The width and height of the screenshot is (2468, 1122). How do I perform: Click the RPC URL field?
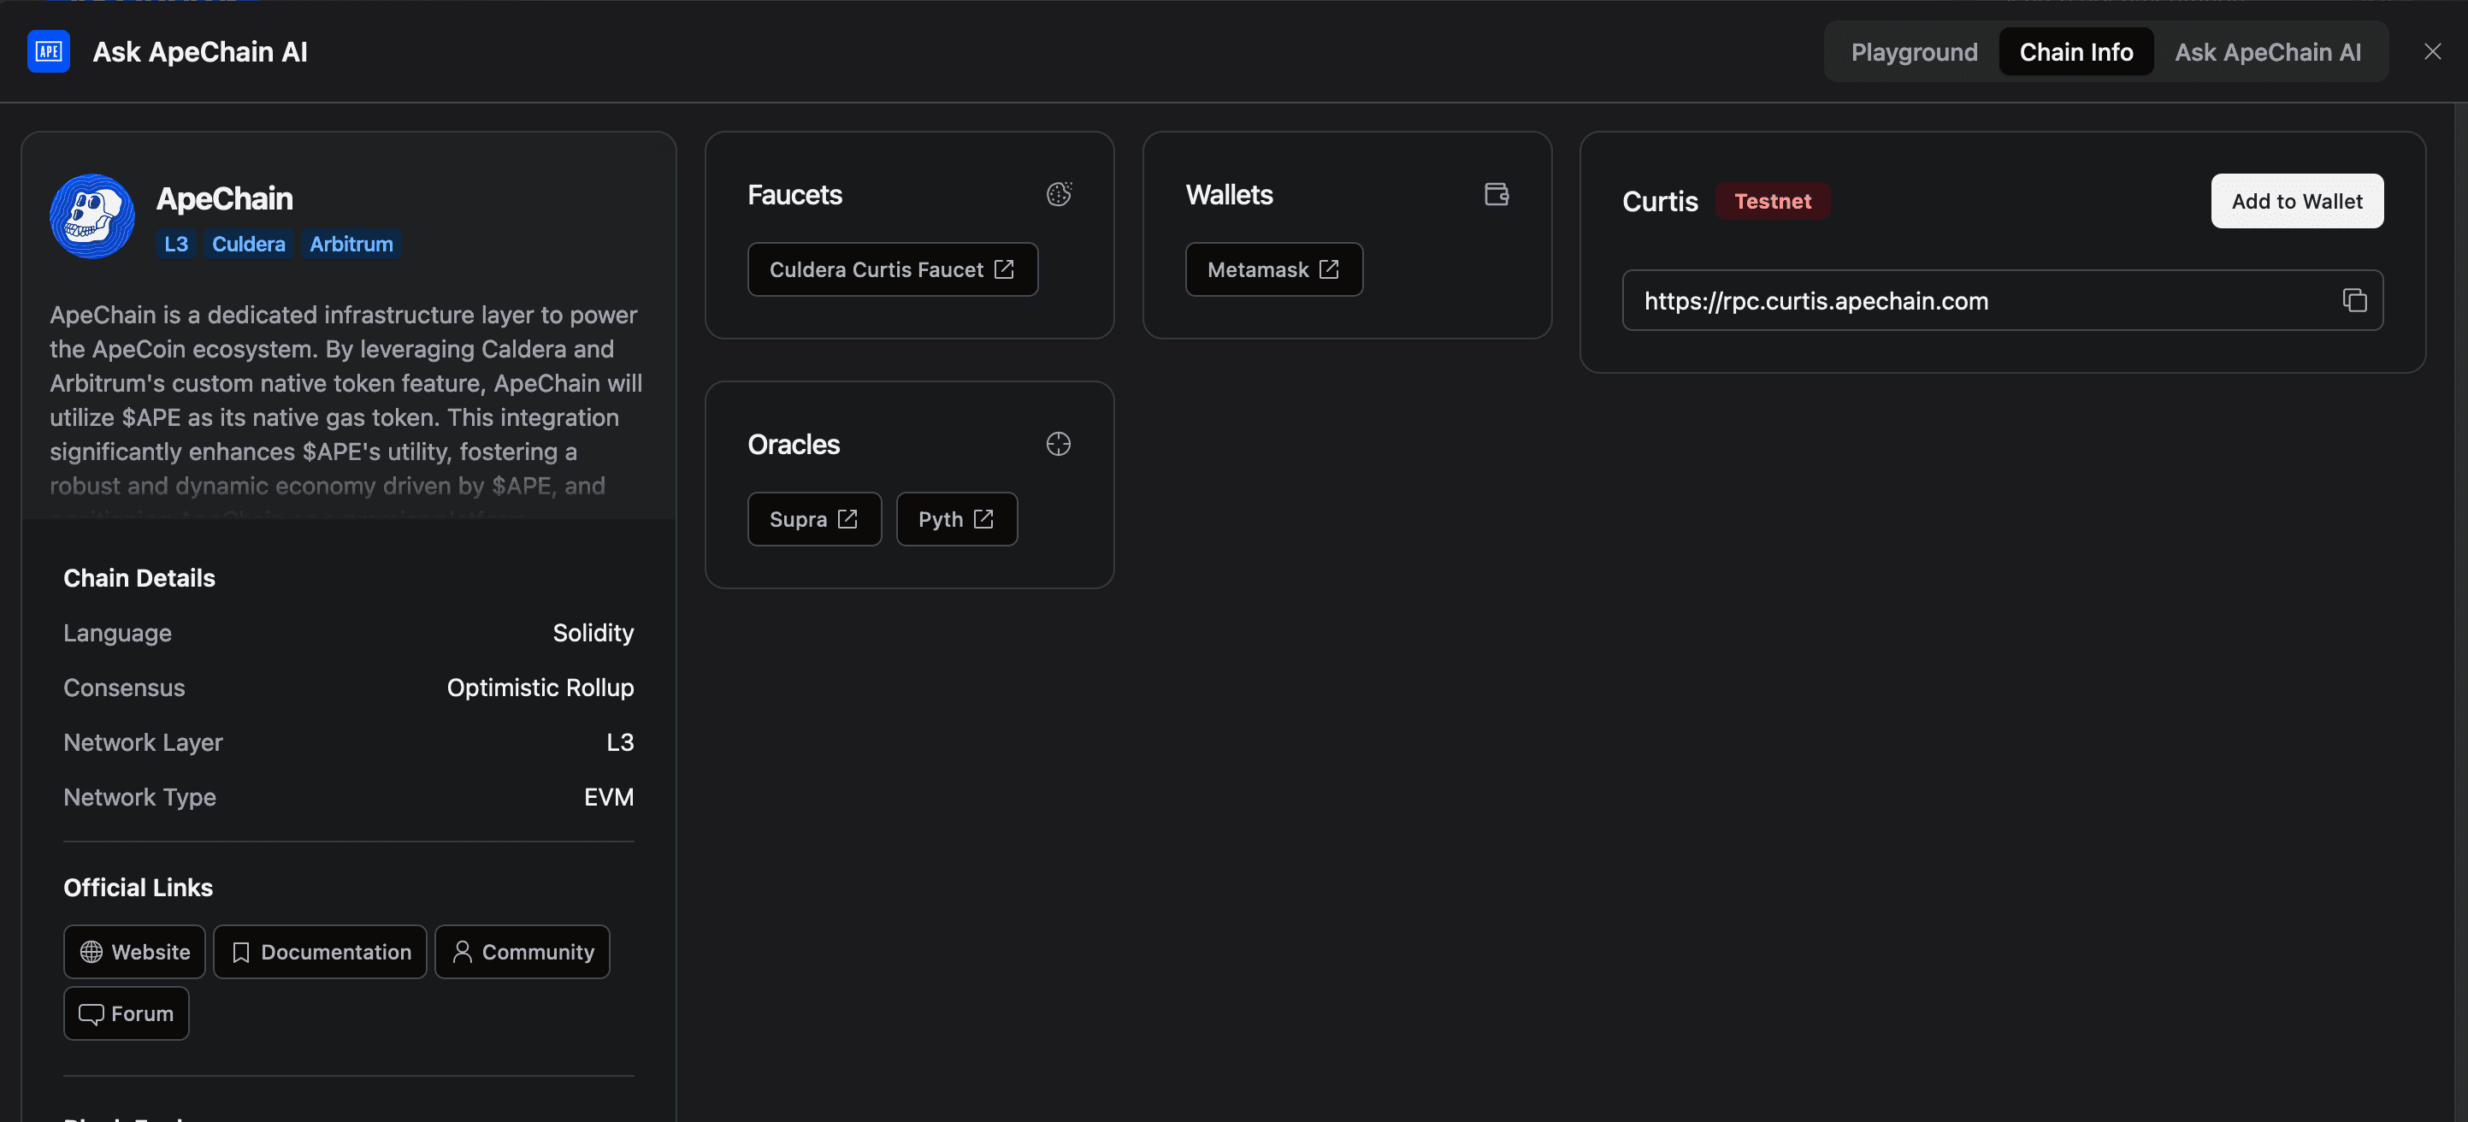(x=2003, y=301)
